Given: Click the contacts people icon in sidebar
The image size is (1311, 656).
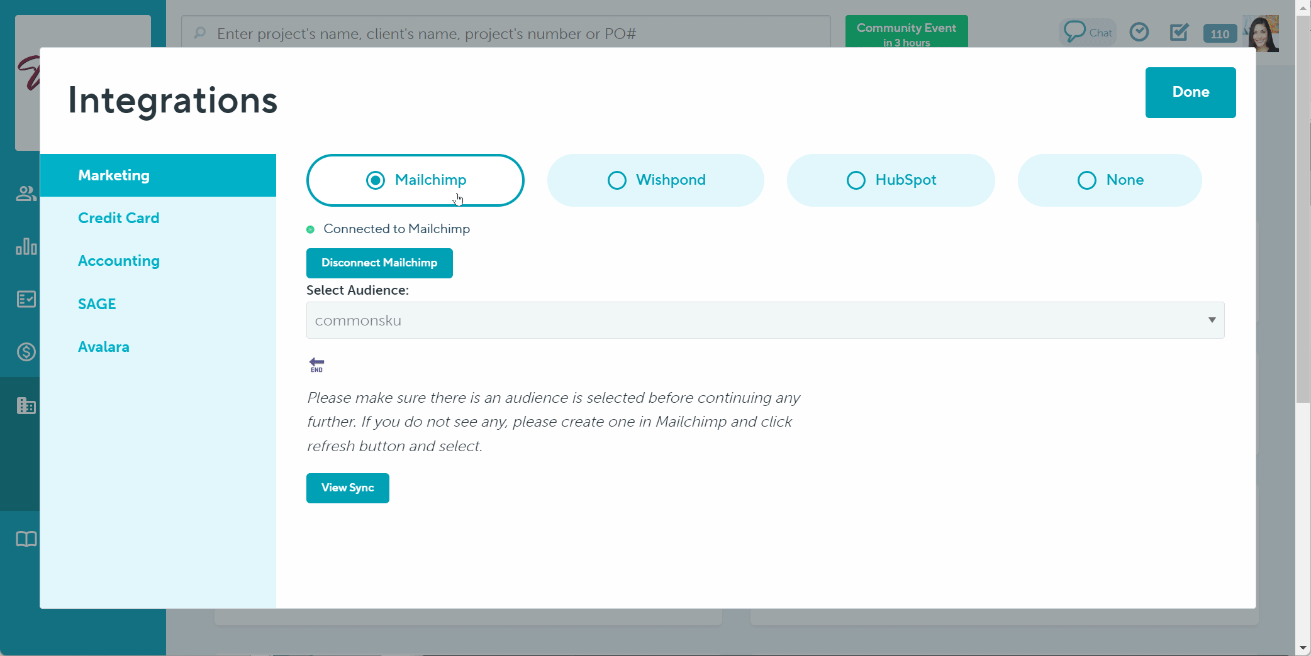Looking at the screenshot, I should click(x=26, y=194).
